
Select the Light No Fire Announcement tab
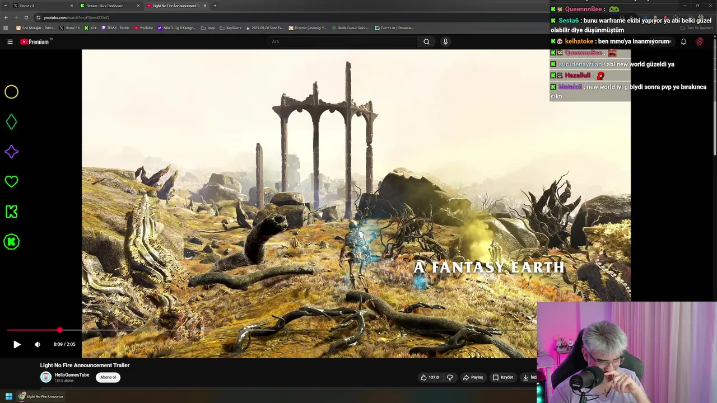click(176, 6)
